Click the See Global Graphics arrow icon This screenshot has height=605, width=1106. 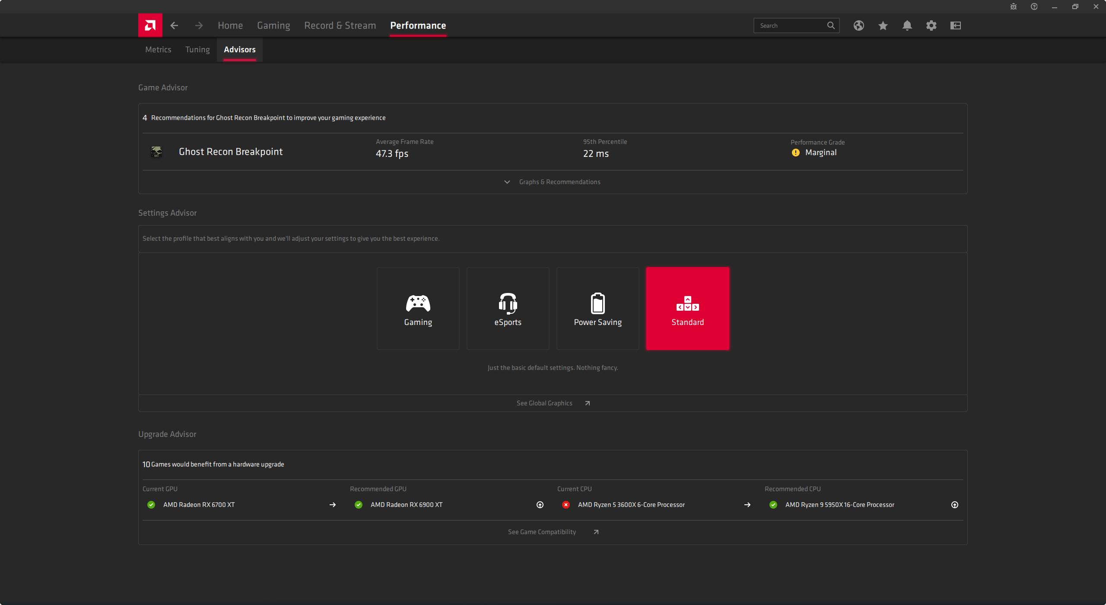pos(588,403)
